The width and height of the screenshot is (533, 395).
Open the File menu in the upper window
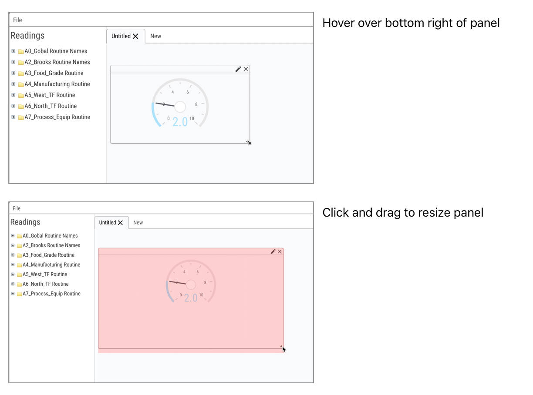17,20
